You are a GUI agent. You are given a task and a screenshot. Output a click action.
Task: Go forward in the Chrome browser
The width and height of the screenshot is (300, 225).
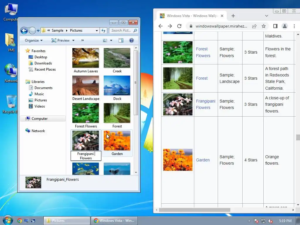coord(170,26)
